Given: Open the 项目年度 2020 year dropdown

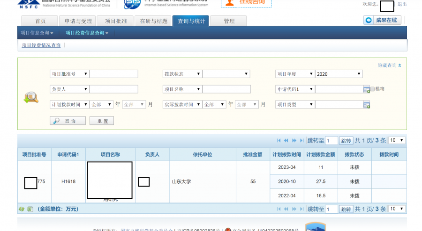Looking at the screenshot, I should point(339,74).
